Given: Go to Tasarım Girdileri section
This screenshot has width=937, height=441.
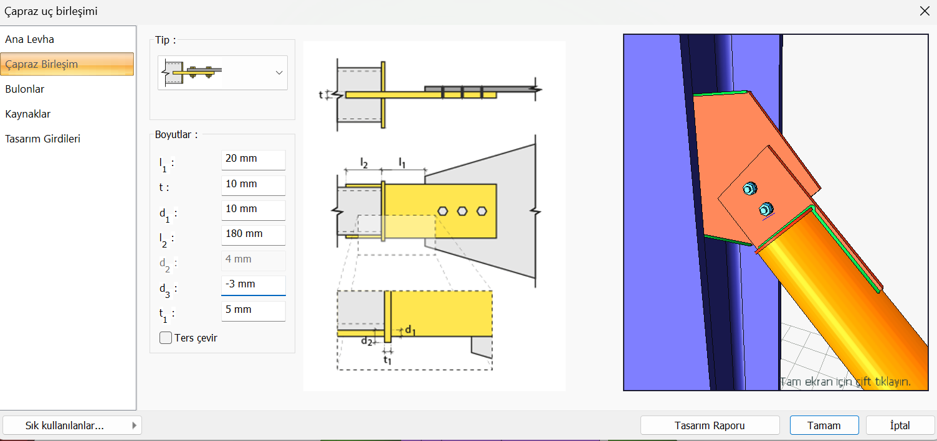Looking at the screenshot, I should click(x=42, y=139).
